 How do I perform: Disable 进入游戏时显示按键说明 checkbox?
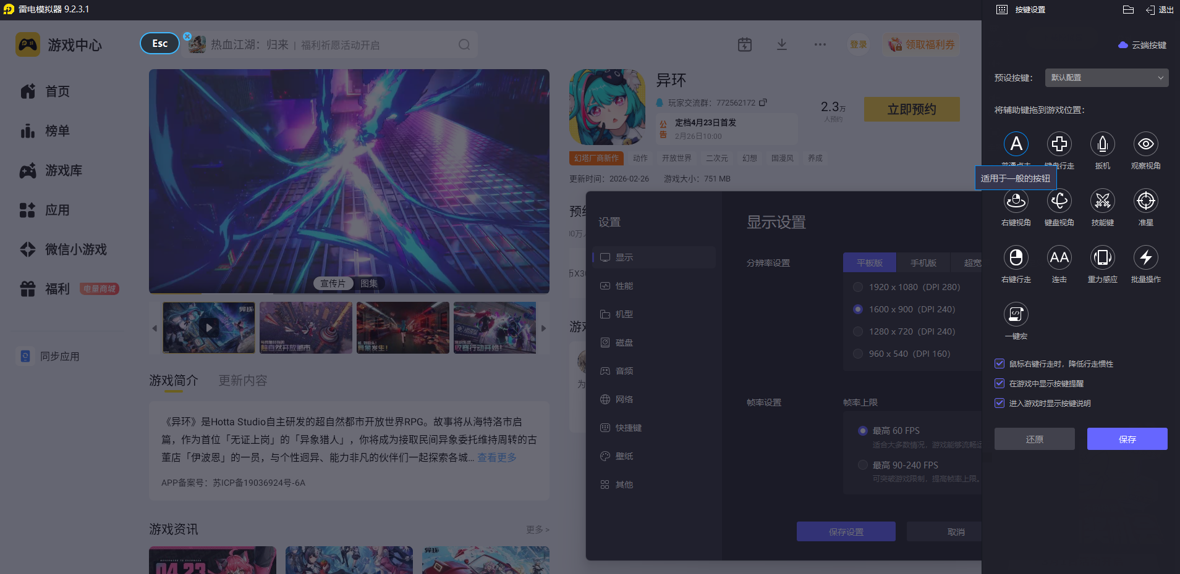click(x=1000, y=404)
